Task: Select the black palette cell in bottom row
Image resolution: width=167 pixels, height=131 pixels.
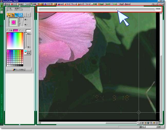Action: point(22,65)
